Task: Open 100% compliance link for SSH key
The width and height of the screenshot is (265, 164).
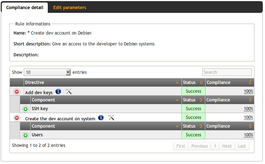Action: pyautogui.click(x=248, y=109)
